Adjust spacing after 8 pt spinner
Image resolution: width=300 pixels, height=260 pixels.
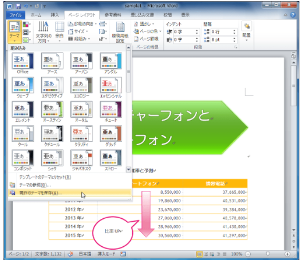click(x=234, y=39)
